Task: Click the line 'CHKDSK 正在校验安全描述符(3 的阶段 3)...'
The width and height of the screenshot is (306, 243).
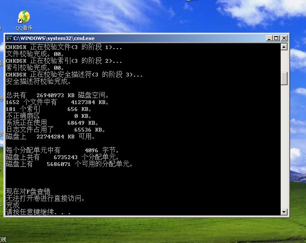Action: 74,75
